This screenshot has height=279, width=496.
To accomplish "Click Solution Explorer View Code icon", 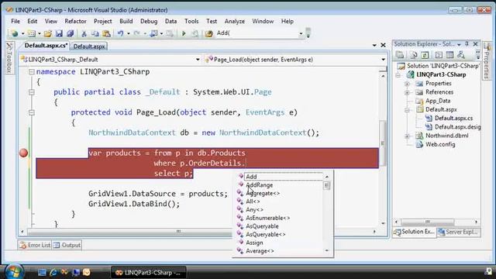I will pos(439,55).
